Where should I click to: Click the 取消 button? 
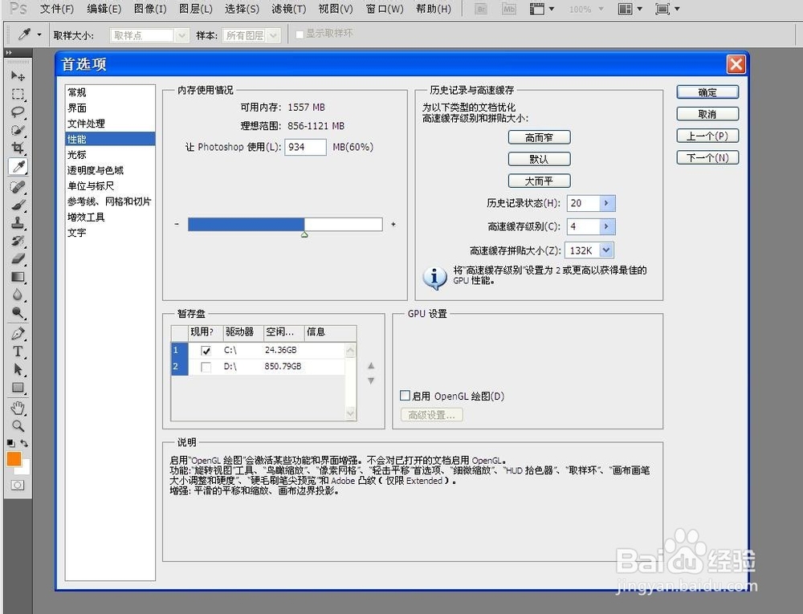click(x=707, y=114)
